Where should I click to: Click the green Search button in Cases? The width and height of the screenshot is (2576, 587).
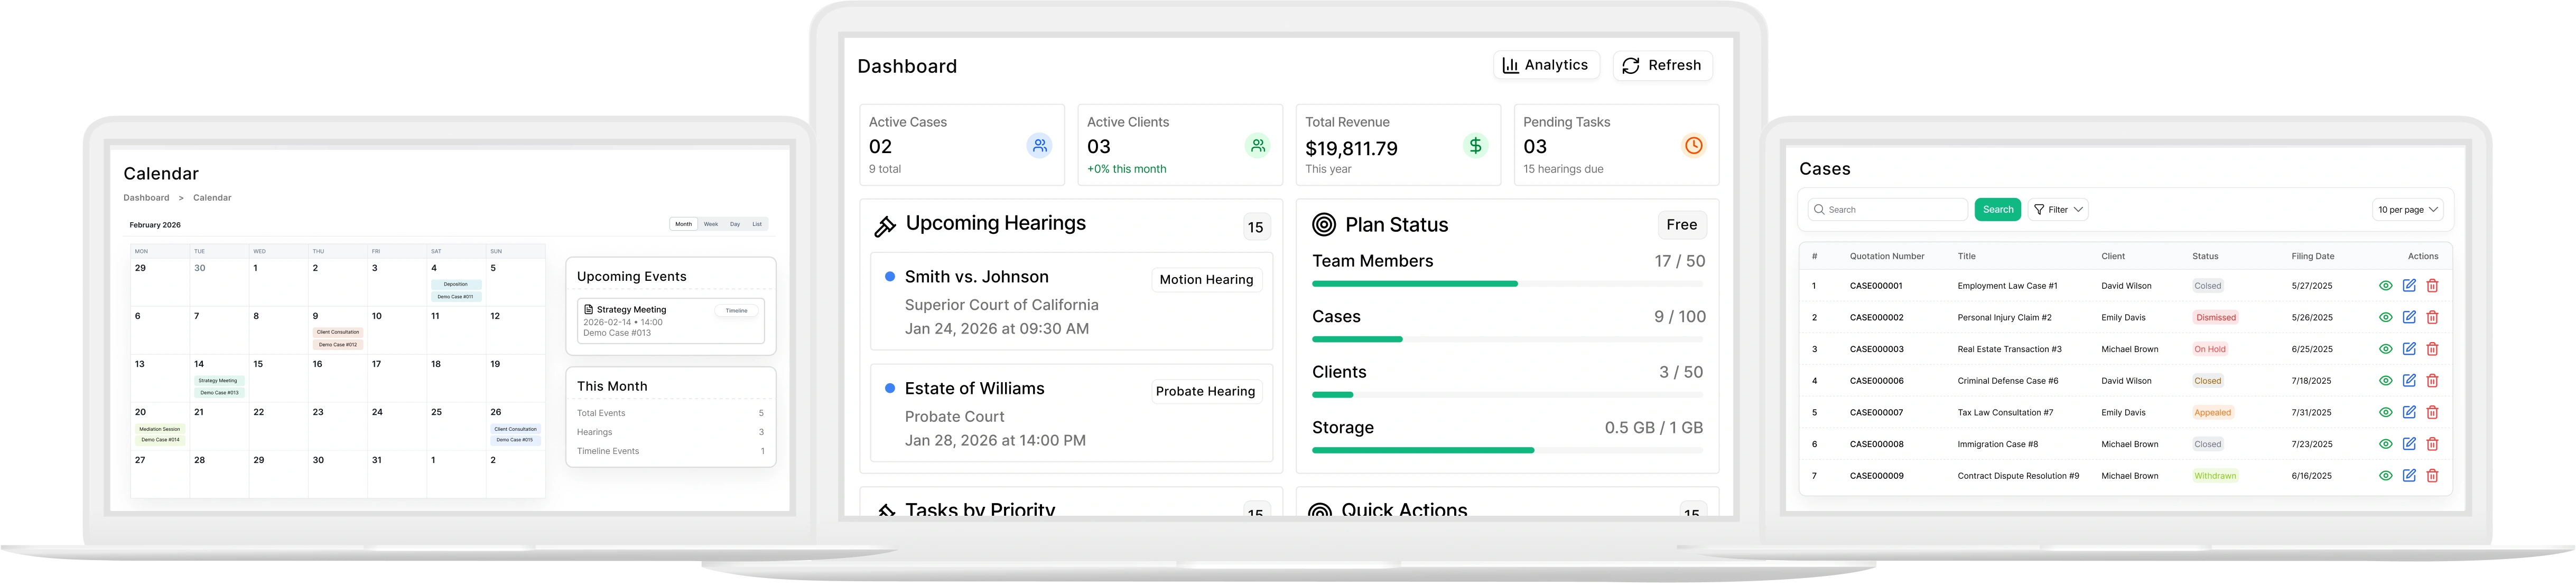(x=1998, y=210)
